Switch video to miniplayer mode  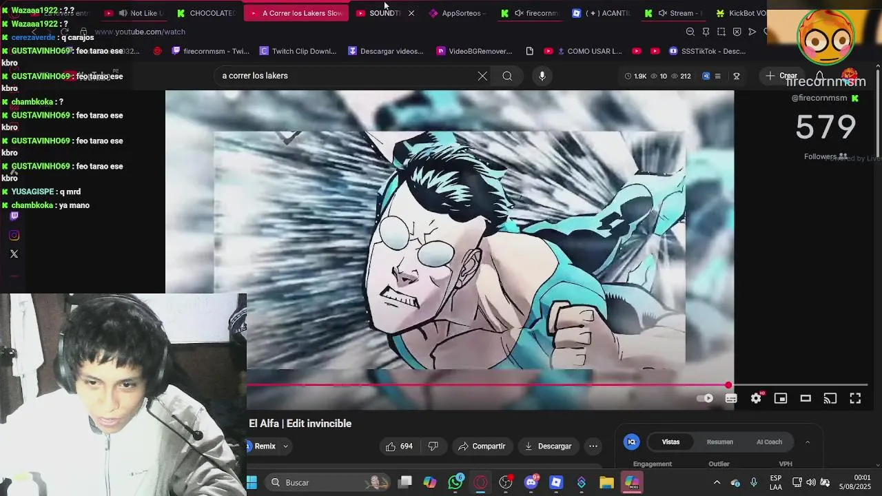point(781,398)
